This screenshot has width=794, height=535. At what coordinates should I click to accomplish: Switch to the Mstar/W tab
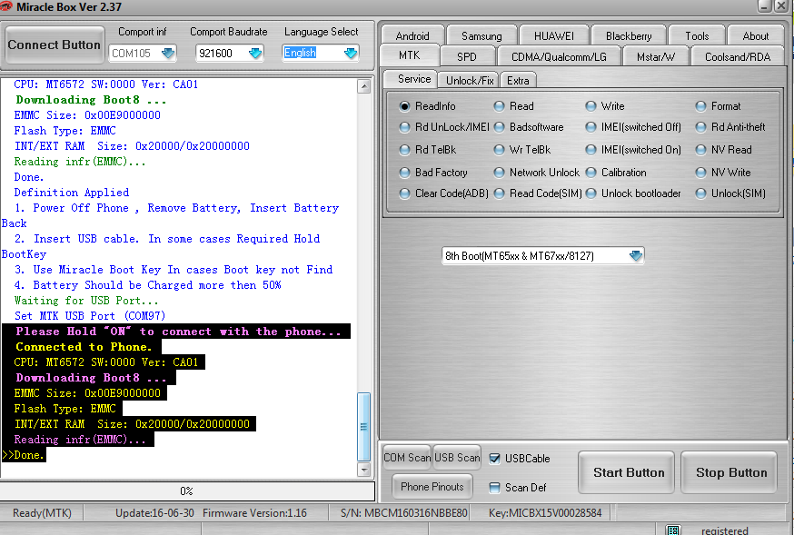pyautogui.click(x=656, y=56)
